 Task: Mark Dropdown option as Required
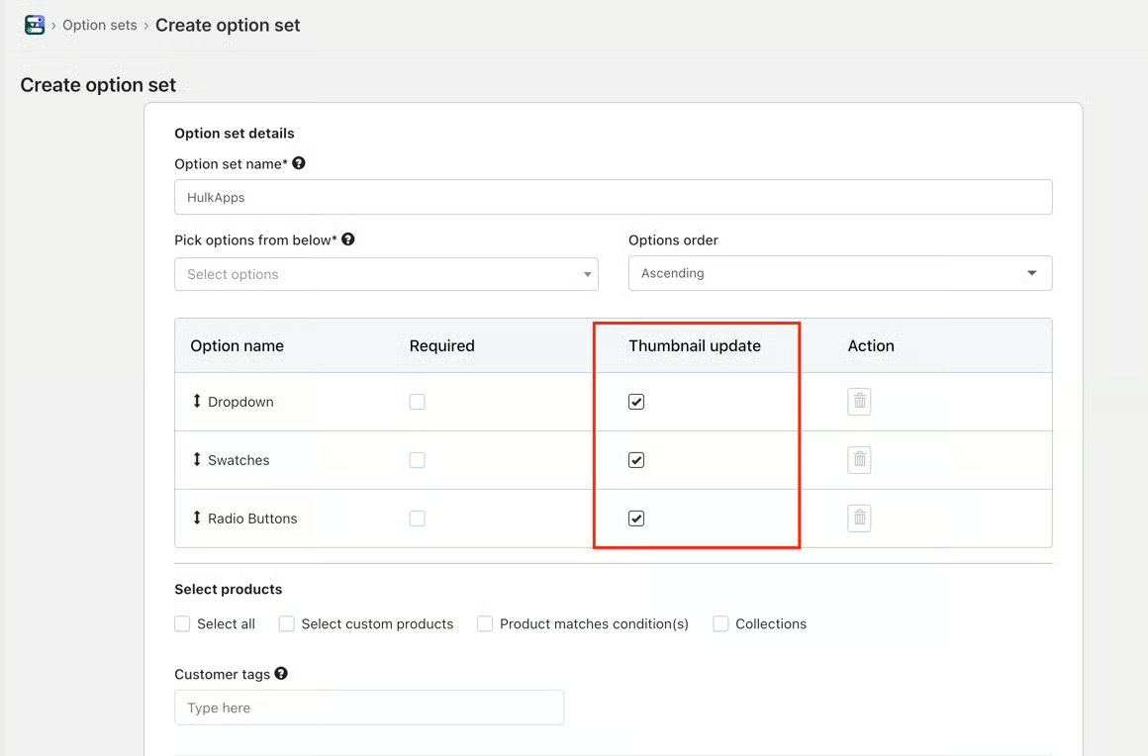pos(418,402)
